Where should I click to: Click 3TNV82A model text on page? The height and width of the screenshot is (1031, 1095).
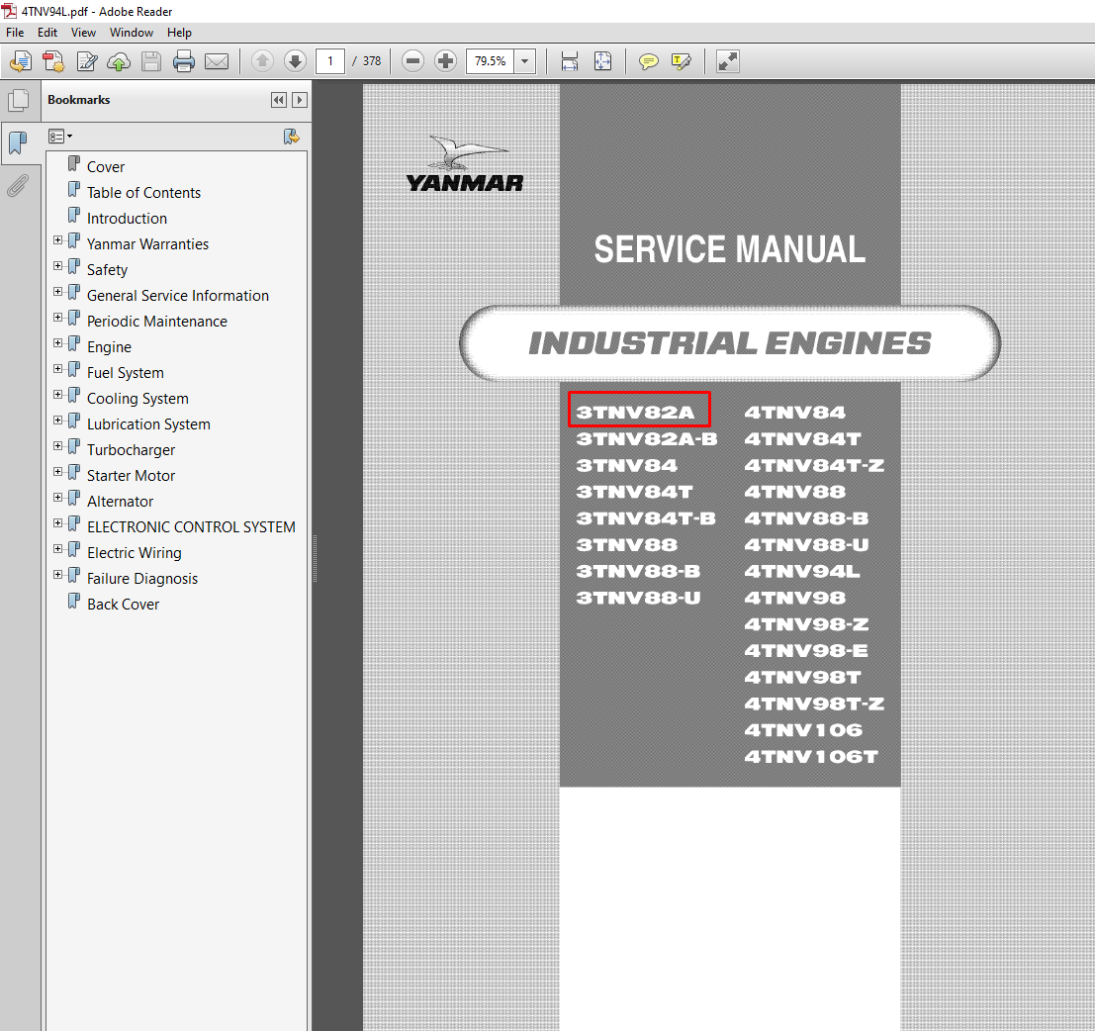[x=635, y=413]
